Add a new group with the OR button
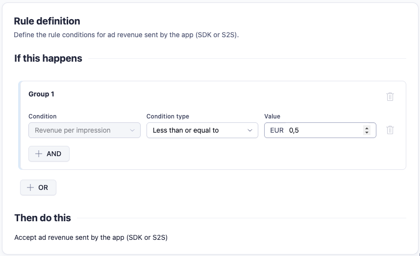 point(38,187)
